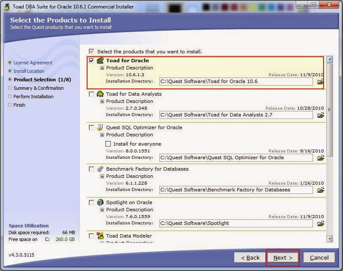
Task: Expand Toad for Oracle Product Description
Action: click(x=102, y=68)
